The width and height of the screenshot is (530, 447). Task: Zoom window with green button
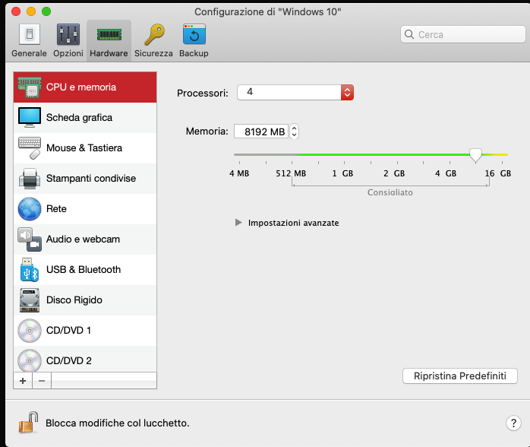click(46, 11)
